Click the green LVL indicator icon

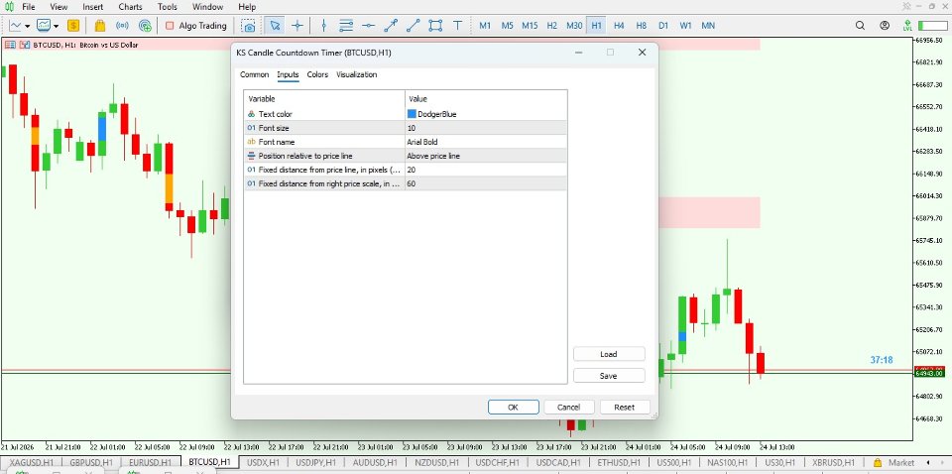[907, 26]
